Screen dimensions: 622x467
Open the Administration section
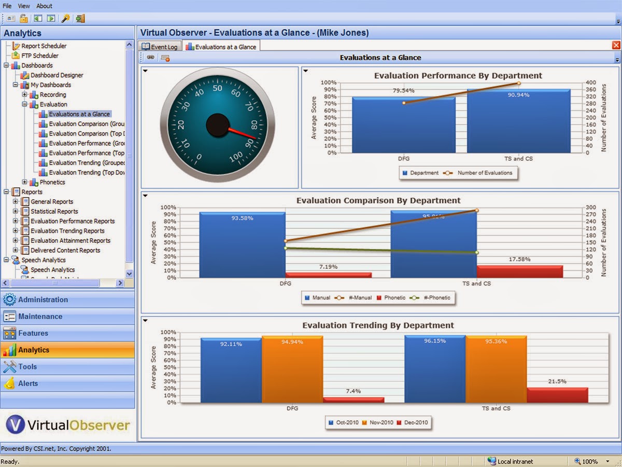click(67, 299)
